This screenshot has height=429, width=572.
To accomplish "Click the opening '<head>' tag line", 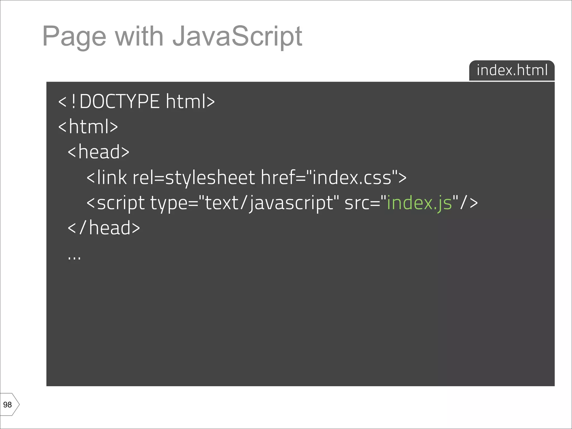I will click(x=99, y=152).
